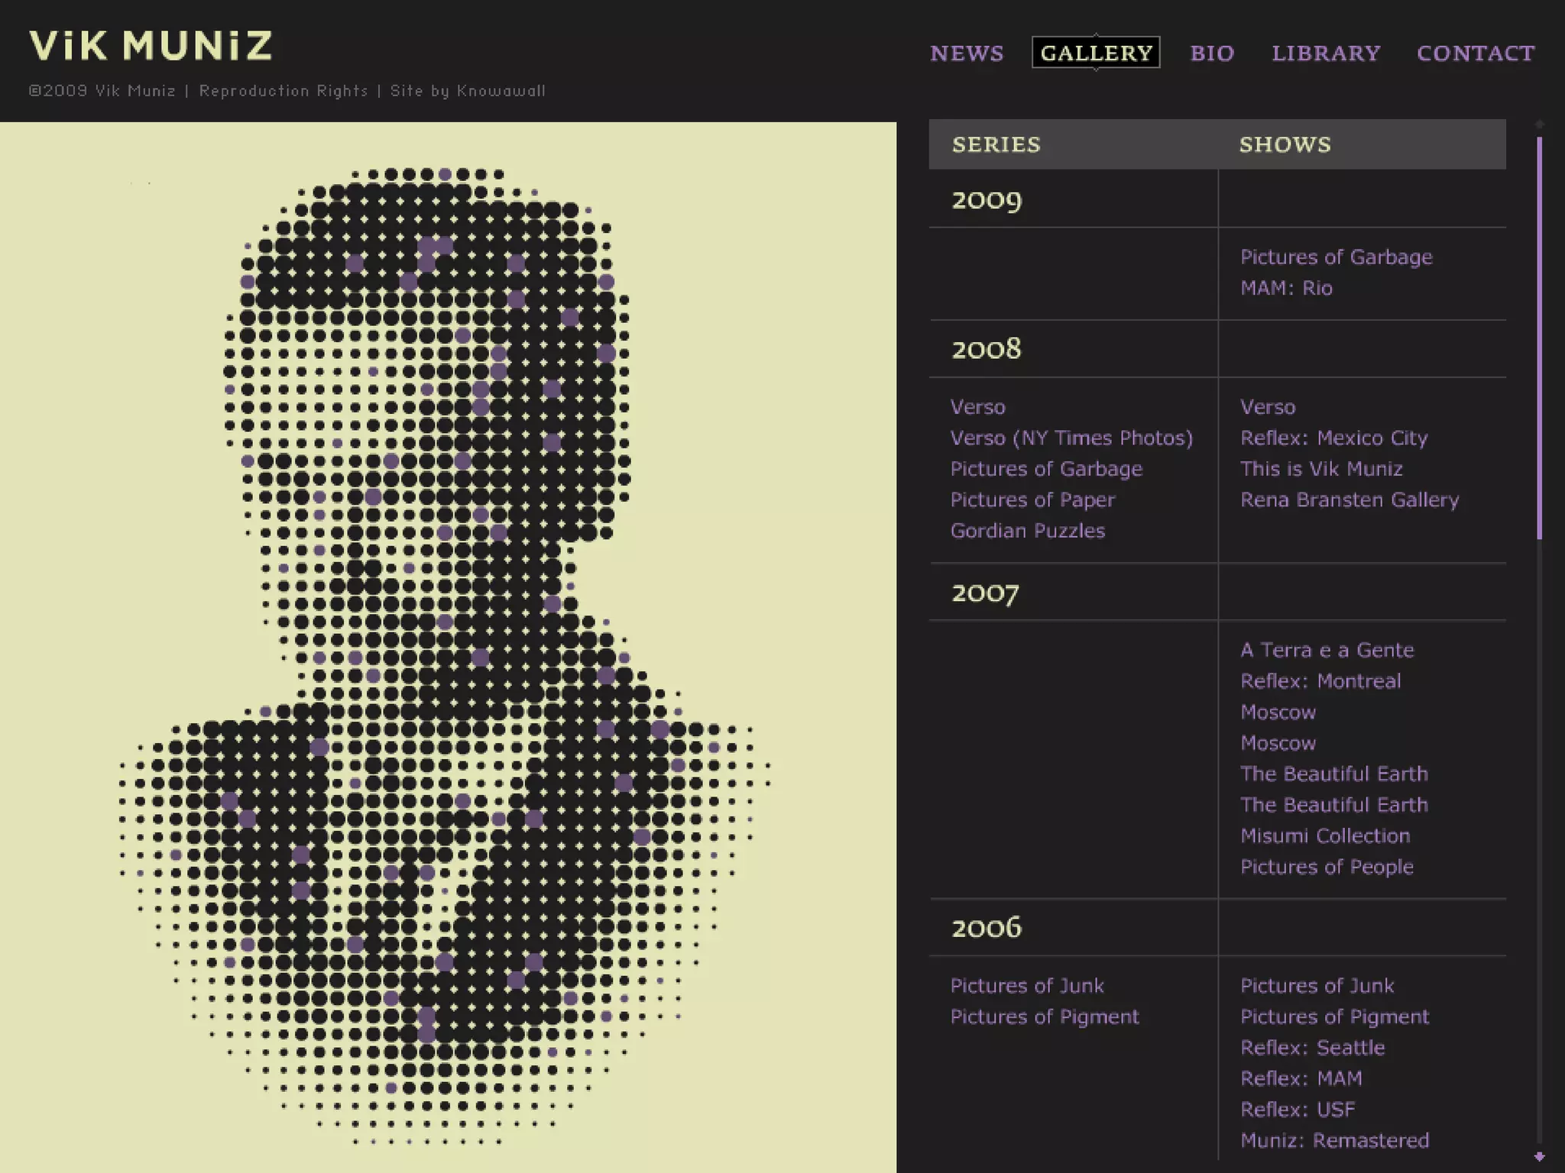
Task: Follow the Site by Knowawall link
Action: point(468,91)
